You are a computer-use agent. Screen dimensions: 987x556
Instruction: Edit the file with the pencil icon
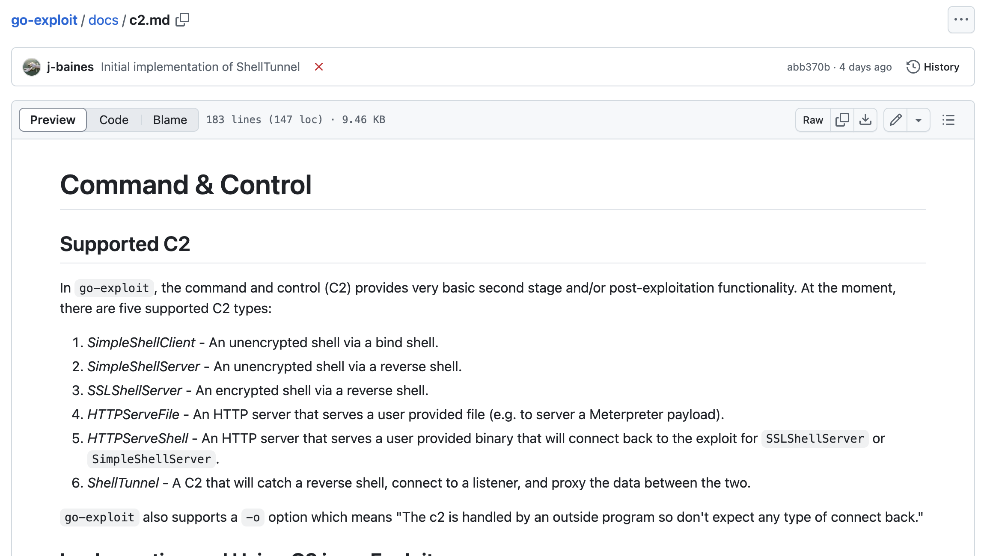point(896,120)
